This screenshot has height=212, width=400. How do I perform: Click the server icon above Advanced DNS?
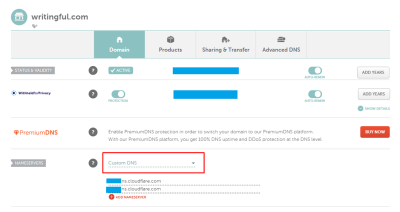[281, 39]
